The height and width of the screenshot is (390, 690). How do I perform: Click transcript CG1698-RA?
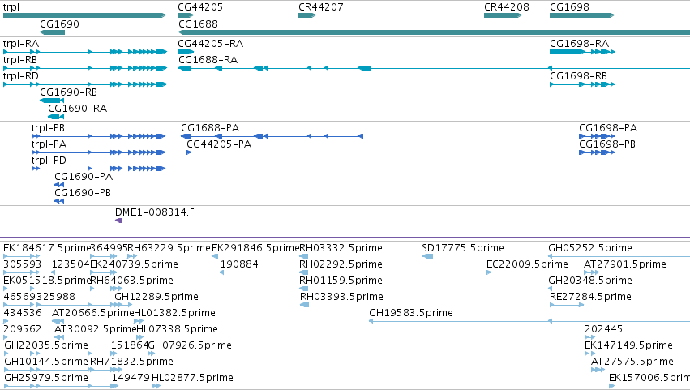[x=582, y=52]
